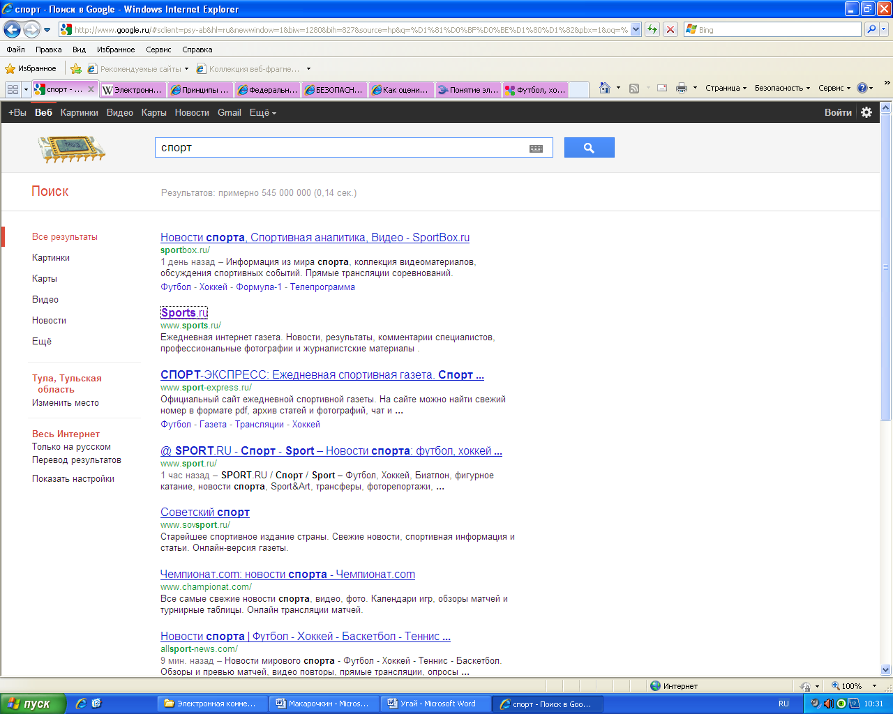Switch to the 'Футбол, хо...' tab
893x714 pixels.
pyautogui.click(x=536, y=90)
